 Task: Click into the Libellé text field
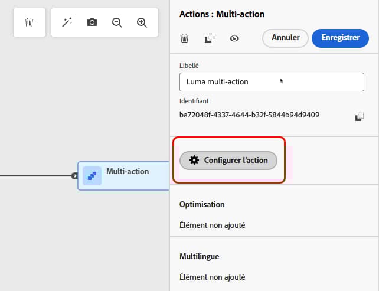[272, 82]
